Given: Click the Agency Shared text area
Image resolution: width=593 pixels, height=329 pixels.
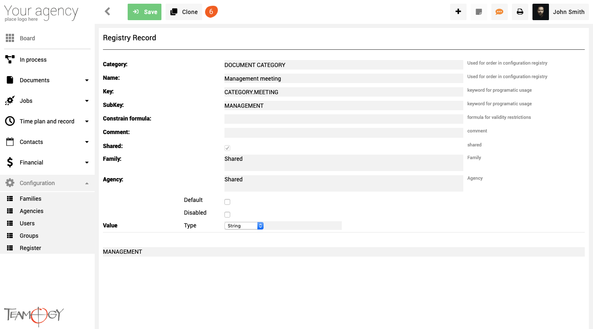Looking at the screenshot, I should coord(344,183).
